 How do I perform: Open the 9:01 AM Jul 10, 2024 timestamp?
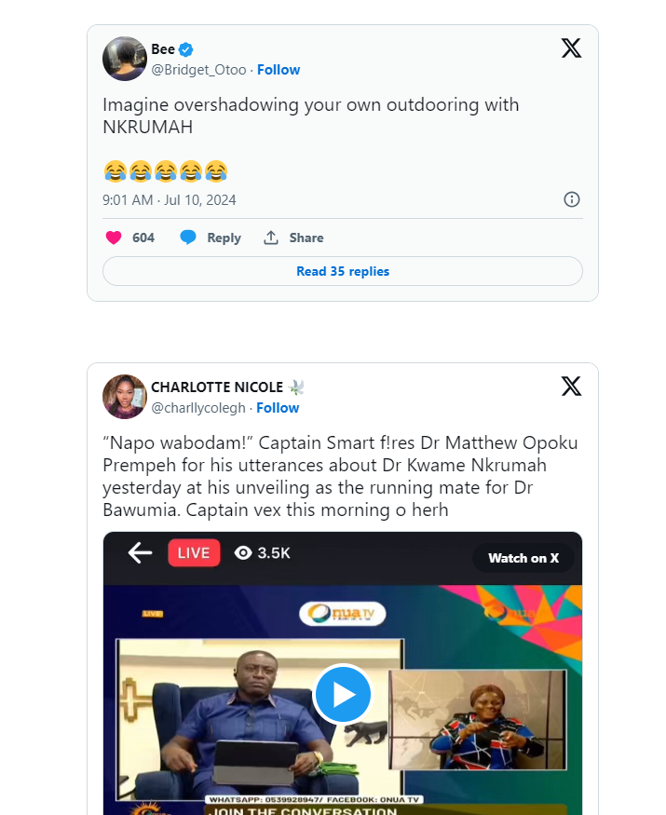(170, 199)
